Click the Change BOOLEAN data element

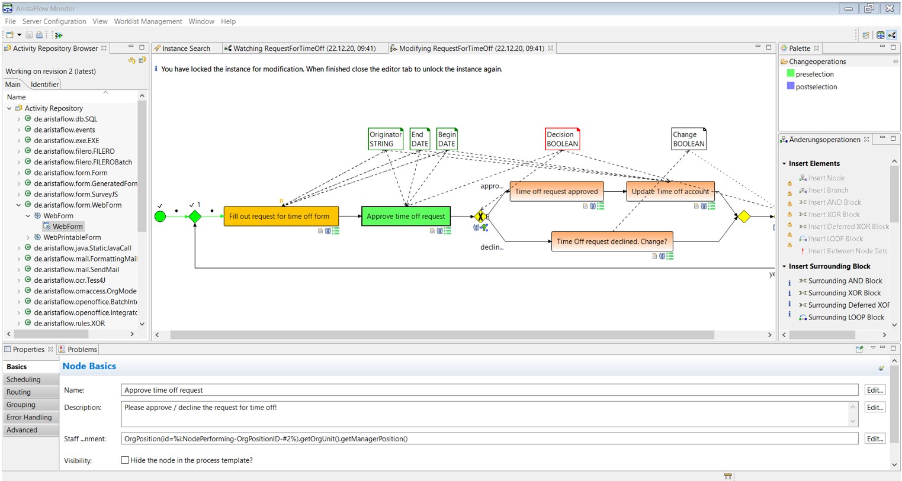pos(688,139)
